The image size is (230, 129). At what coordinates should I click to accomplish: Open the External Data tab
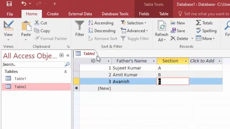pos(80,14)
